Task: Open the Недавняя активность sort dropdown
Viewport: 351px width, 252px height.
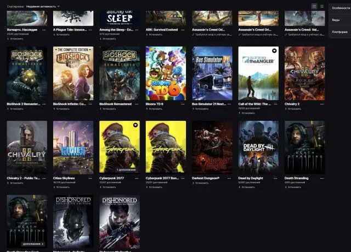Action: click(43, 7)
